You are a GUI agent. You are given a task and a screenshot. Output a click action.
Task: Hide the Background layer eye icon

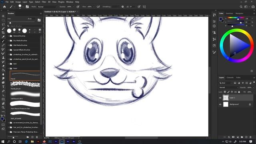point(220,104)
